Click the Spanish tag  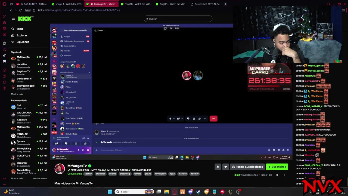coord(88,174)
